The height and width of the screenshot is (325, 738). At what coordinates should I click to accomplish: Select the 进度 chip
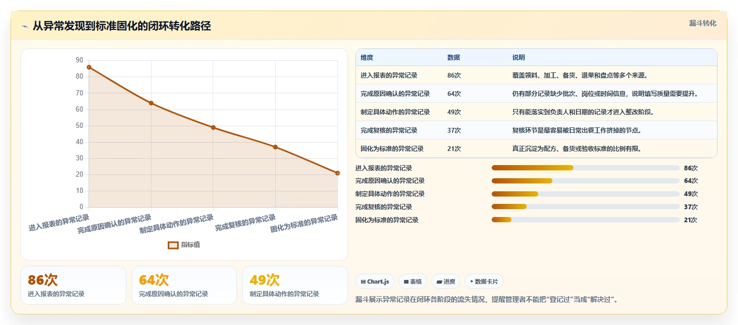point(446,281)
